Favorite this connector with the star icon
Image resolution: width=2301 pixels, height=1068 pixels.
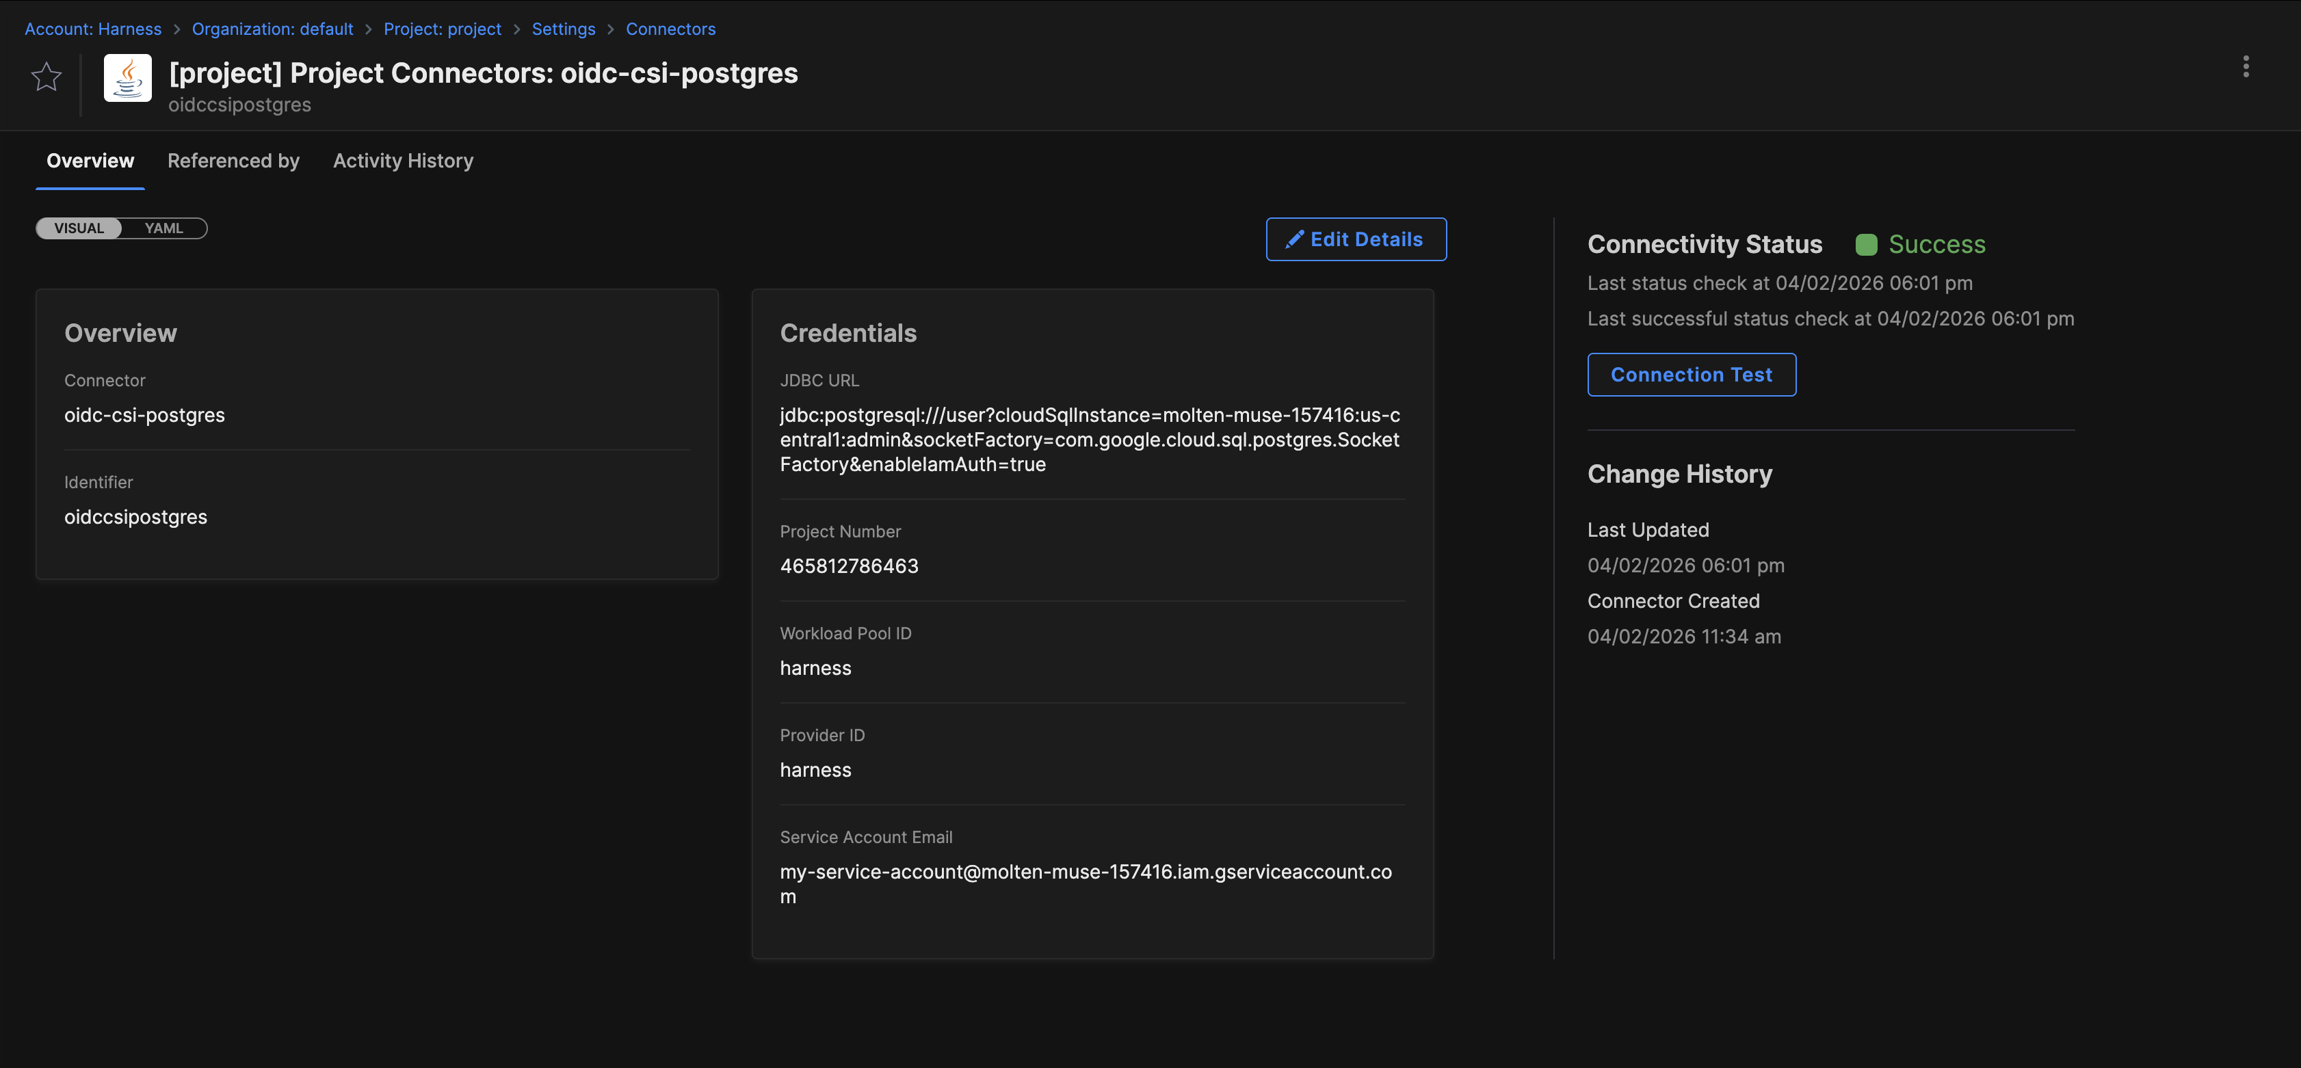click(x=47, y=77)
